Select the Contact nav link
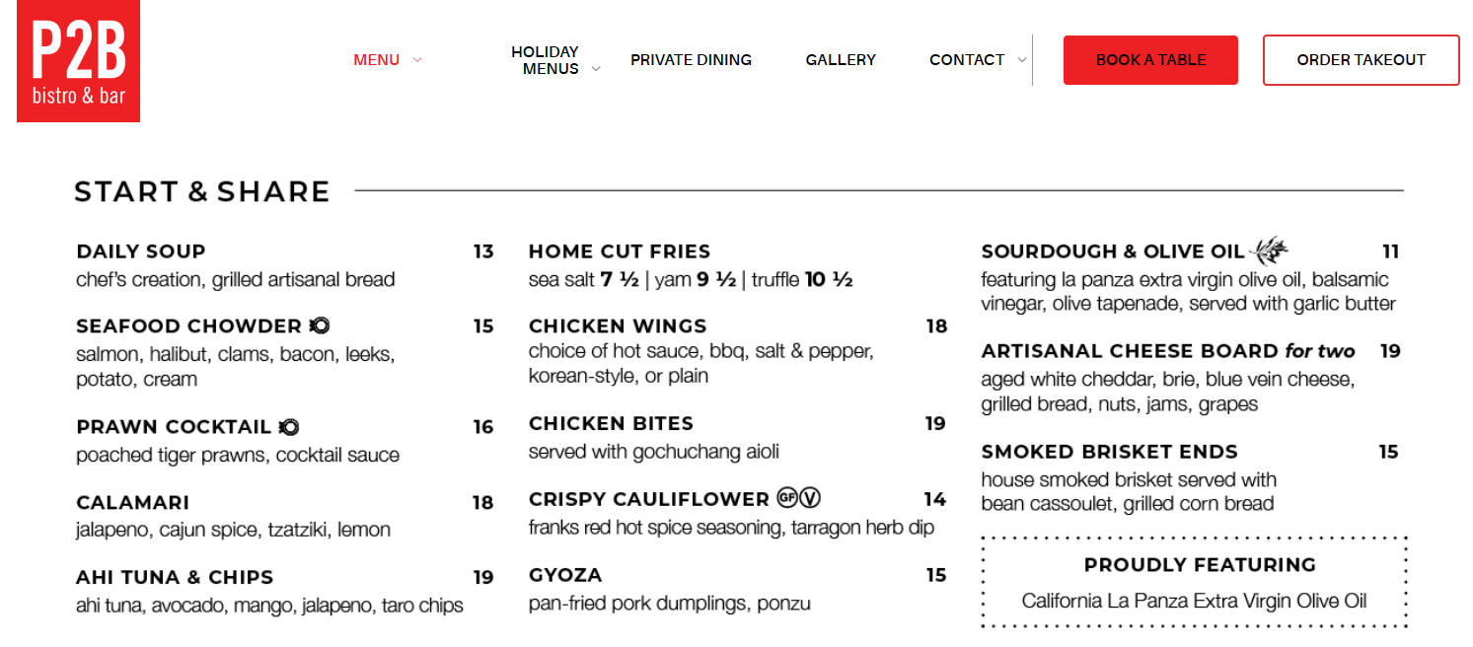Image resolution: width=1473 pixels, height=647 pixels. [x=966, y=60]
